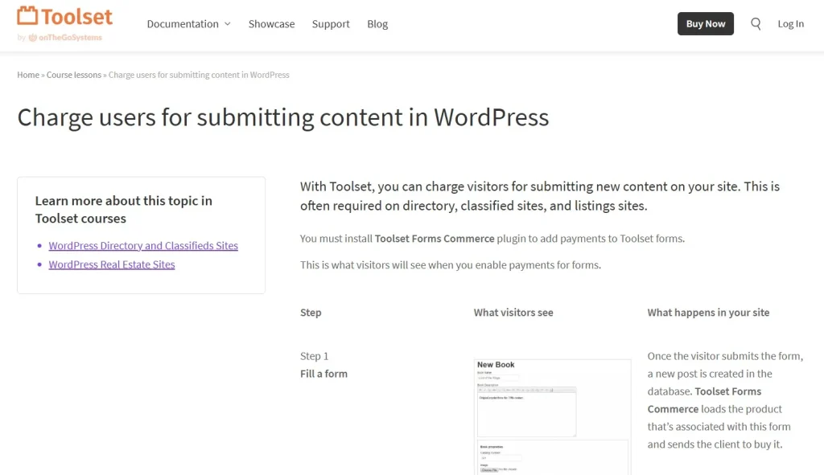Go to Home in breadcrumbs

click(28, 75)
